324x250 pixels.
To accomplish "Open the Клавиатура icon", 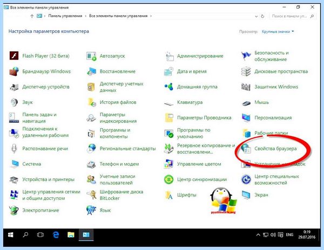I will click(x=168, y=103).
